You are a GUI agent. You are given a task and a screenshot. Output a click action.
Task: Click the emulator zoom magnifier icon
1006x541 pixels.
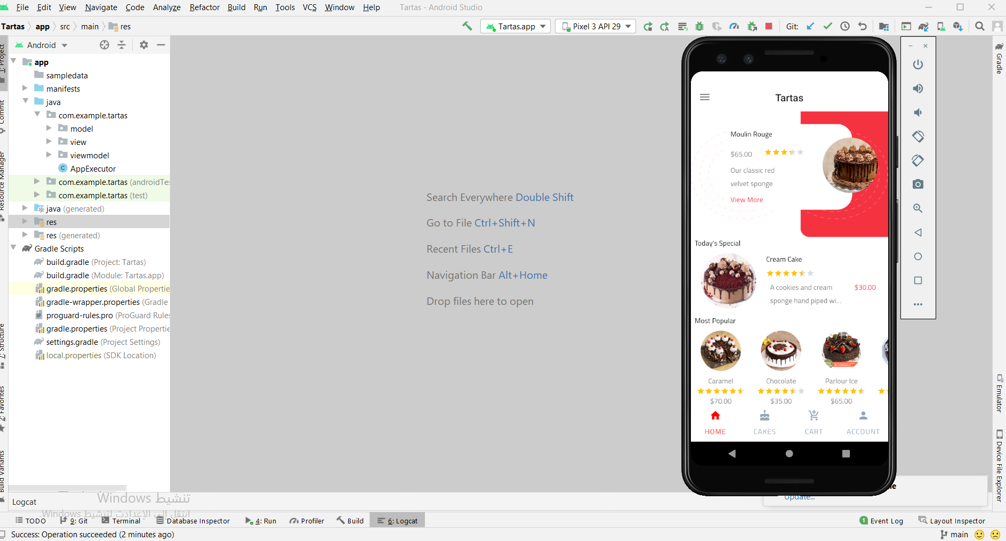tap(918, 208)
